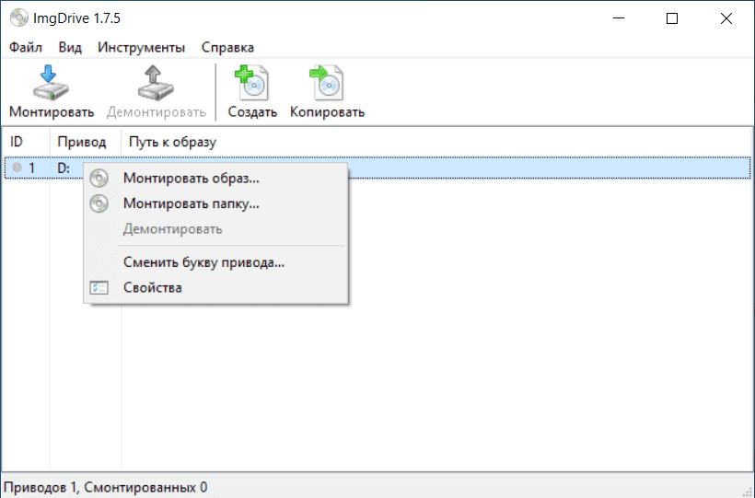
Task: Click the Создать disc icon with plus
Action: pyautogui.click(x=252, y=83)
